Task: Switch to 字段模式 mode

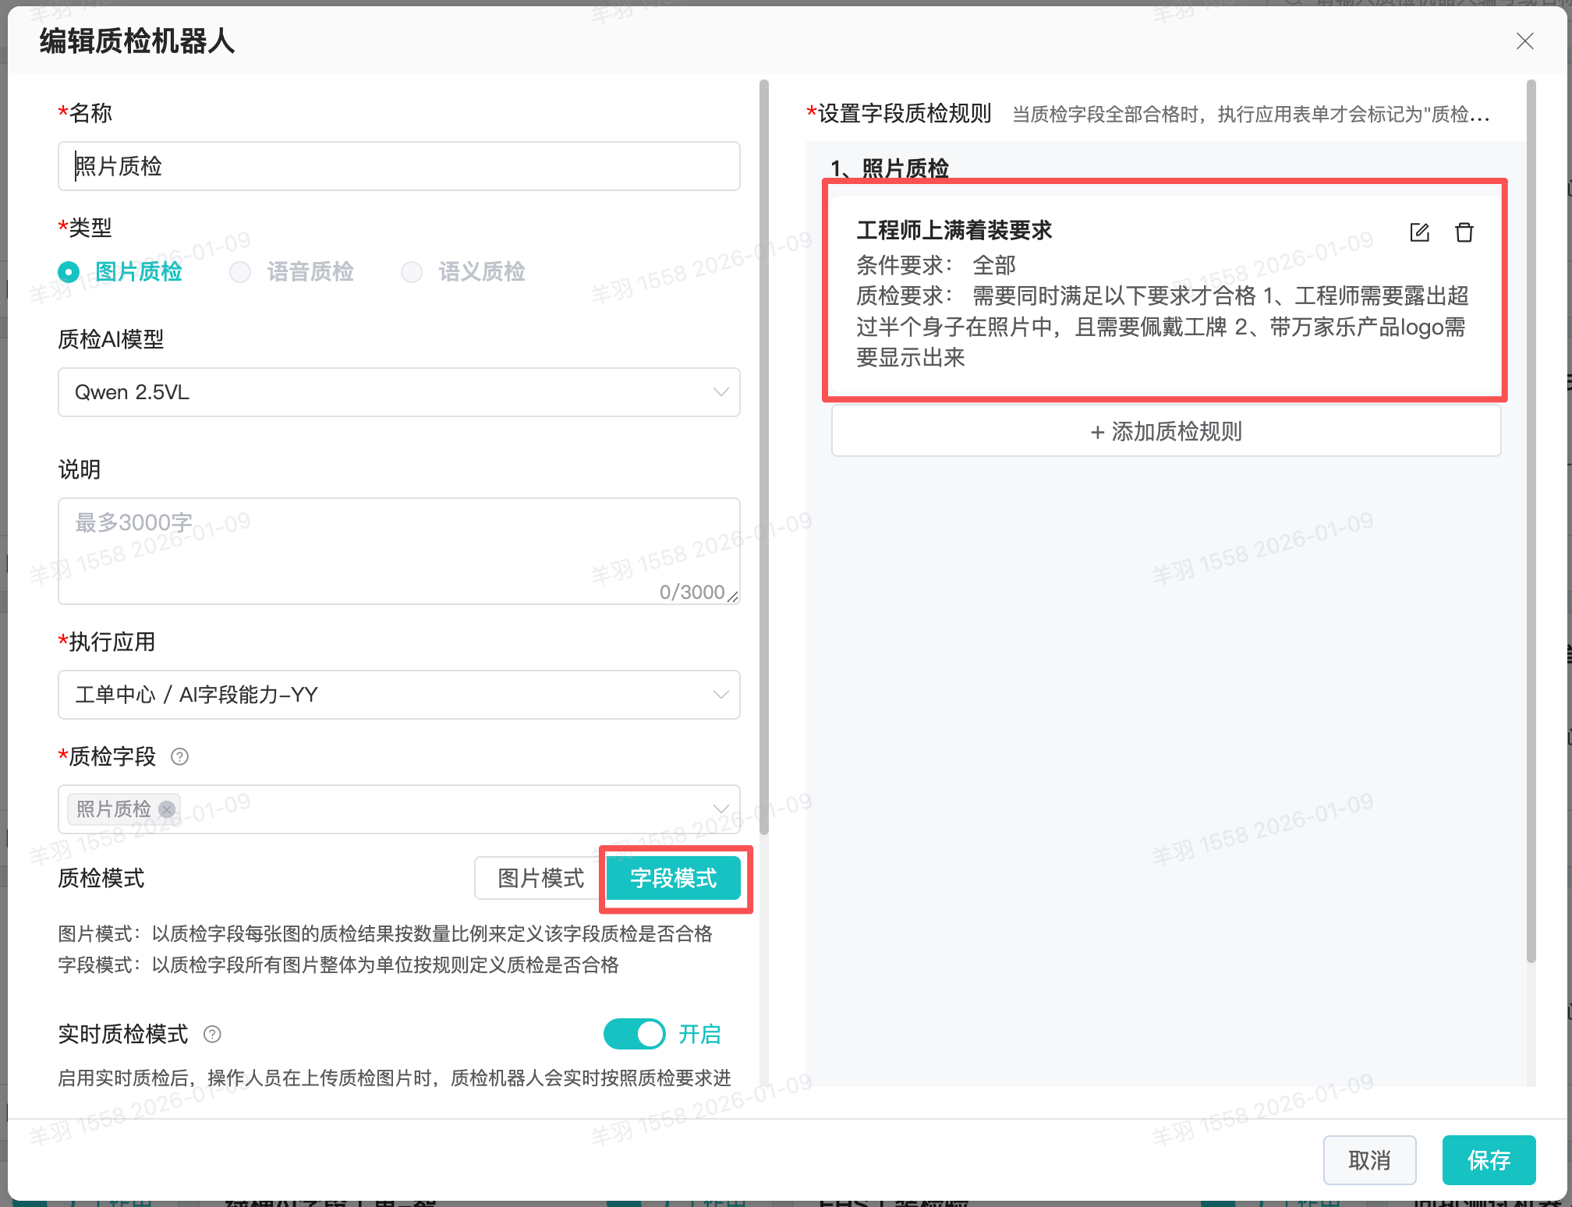Action: (x=673, y=878)
